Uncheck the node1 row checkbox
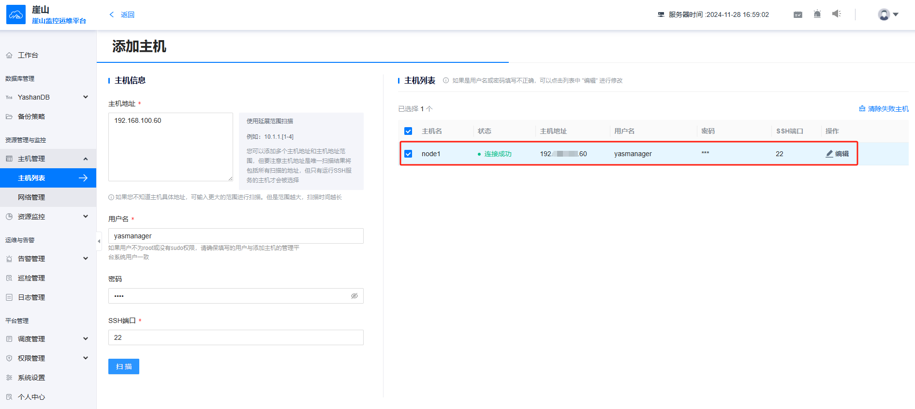The height and width of the screenshot is (409, 915). pos(408,154)
